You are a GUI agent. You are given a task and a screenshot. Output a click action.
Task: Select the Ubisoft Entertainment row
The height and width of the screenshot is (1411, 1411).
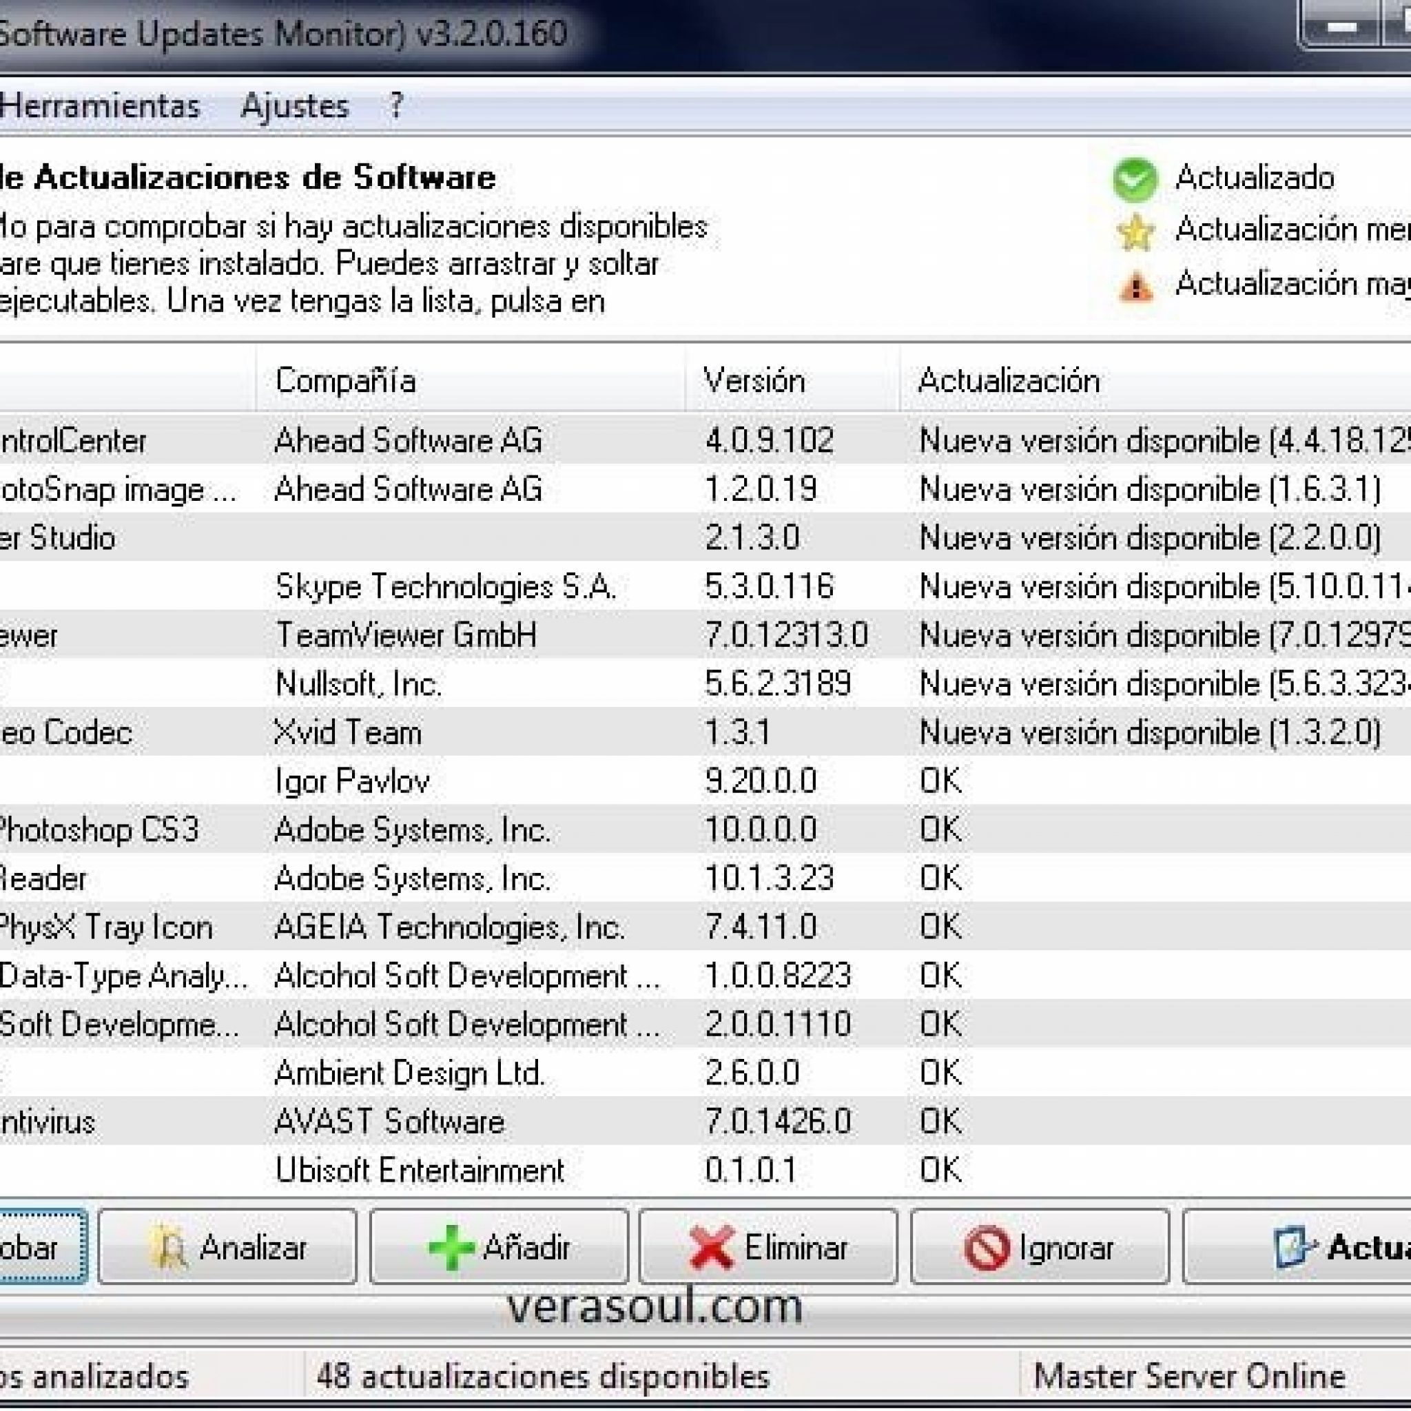click(705, 1170)
